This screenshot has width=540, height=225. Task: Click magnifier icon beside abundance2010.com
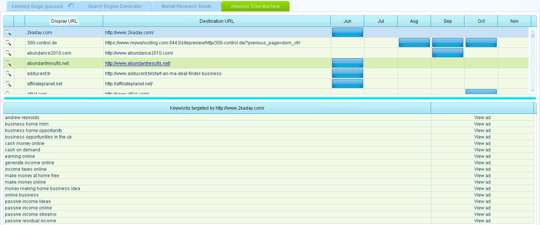pyautogui.click(x=8, y=53)
